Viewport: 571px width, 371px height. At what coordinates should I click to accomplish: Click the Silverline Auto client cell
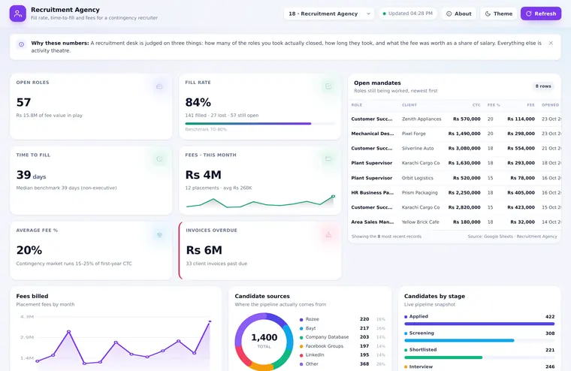pos(418,148)
